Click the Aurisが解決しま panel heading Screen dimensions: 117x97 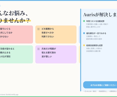pos(100,15)
